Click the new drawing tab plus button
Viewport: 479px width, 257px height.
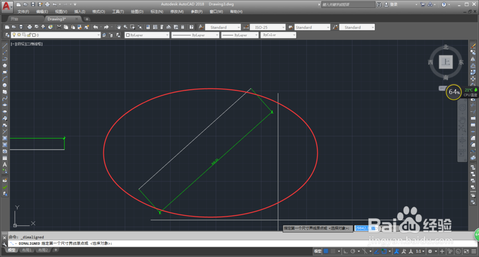click(87, 19)
